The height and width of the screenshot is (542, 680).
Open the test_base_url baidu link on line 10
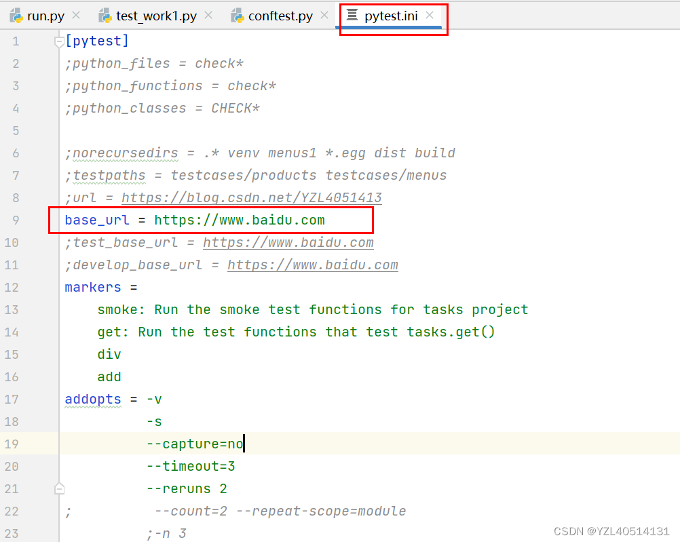288,242
